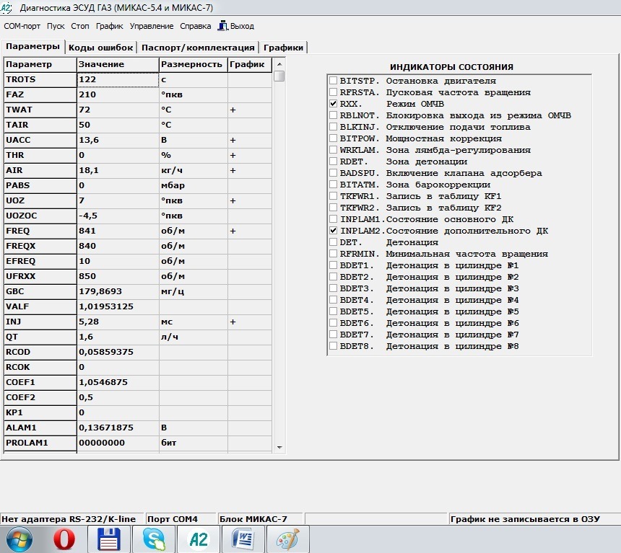Open the График menu

(x=110, y=26)
